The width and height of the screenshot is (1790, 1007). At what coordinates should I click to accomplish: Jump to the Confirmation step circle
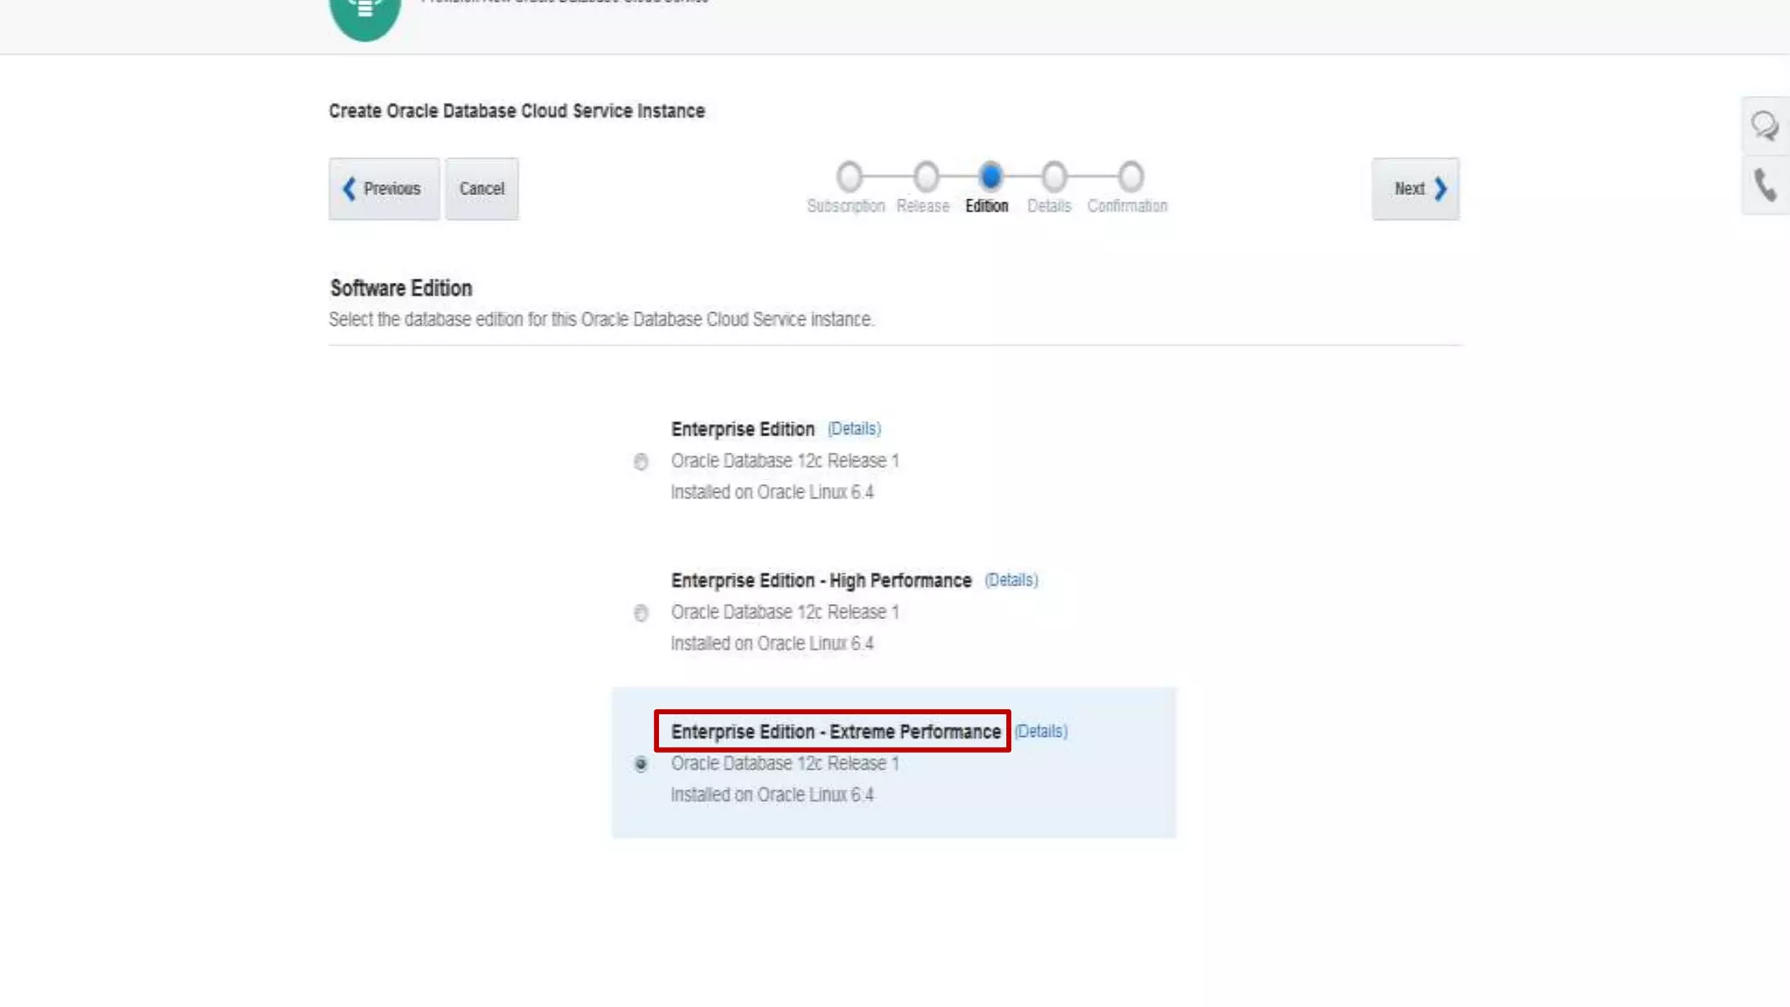[1130, 177]
